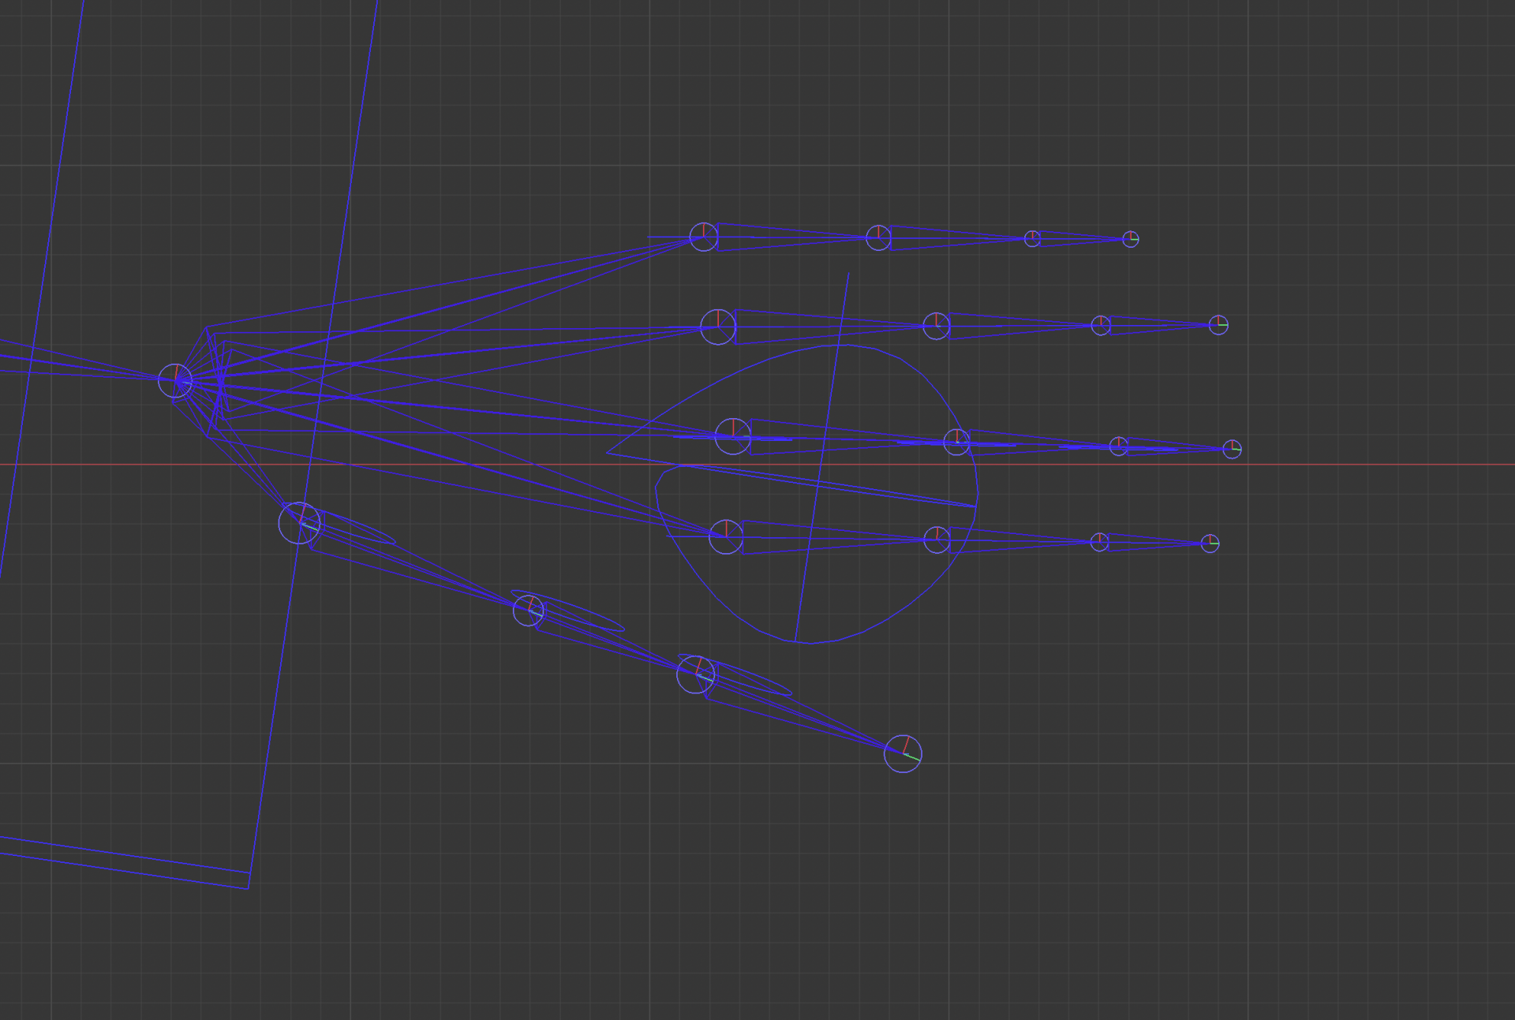Click second finger's middle joint circle

coord(937,326)
